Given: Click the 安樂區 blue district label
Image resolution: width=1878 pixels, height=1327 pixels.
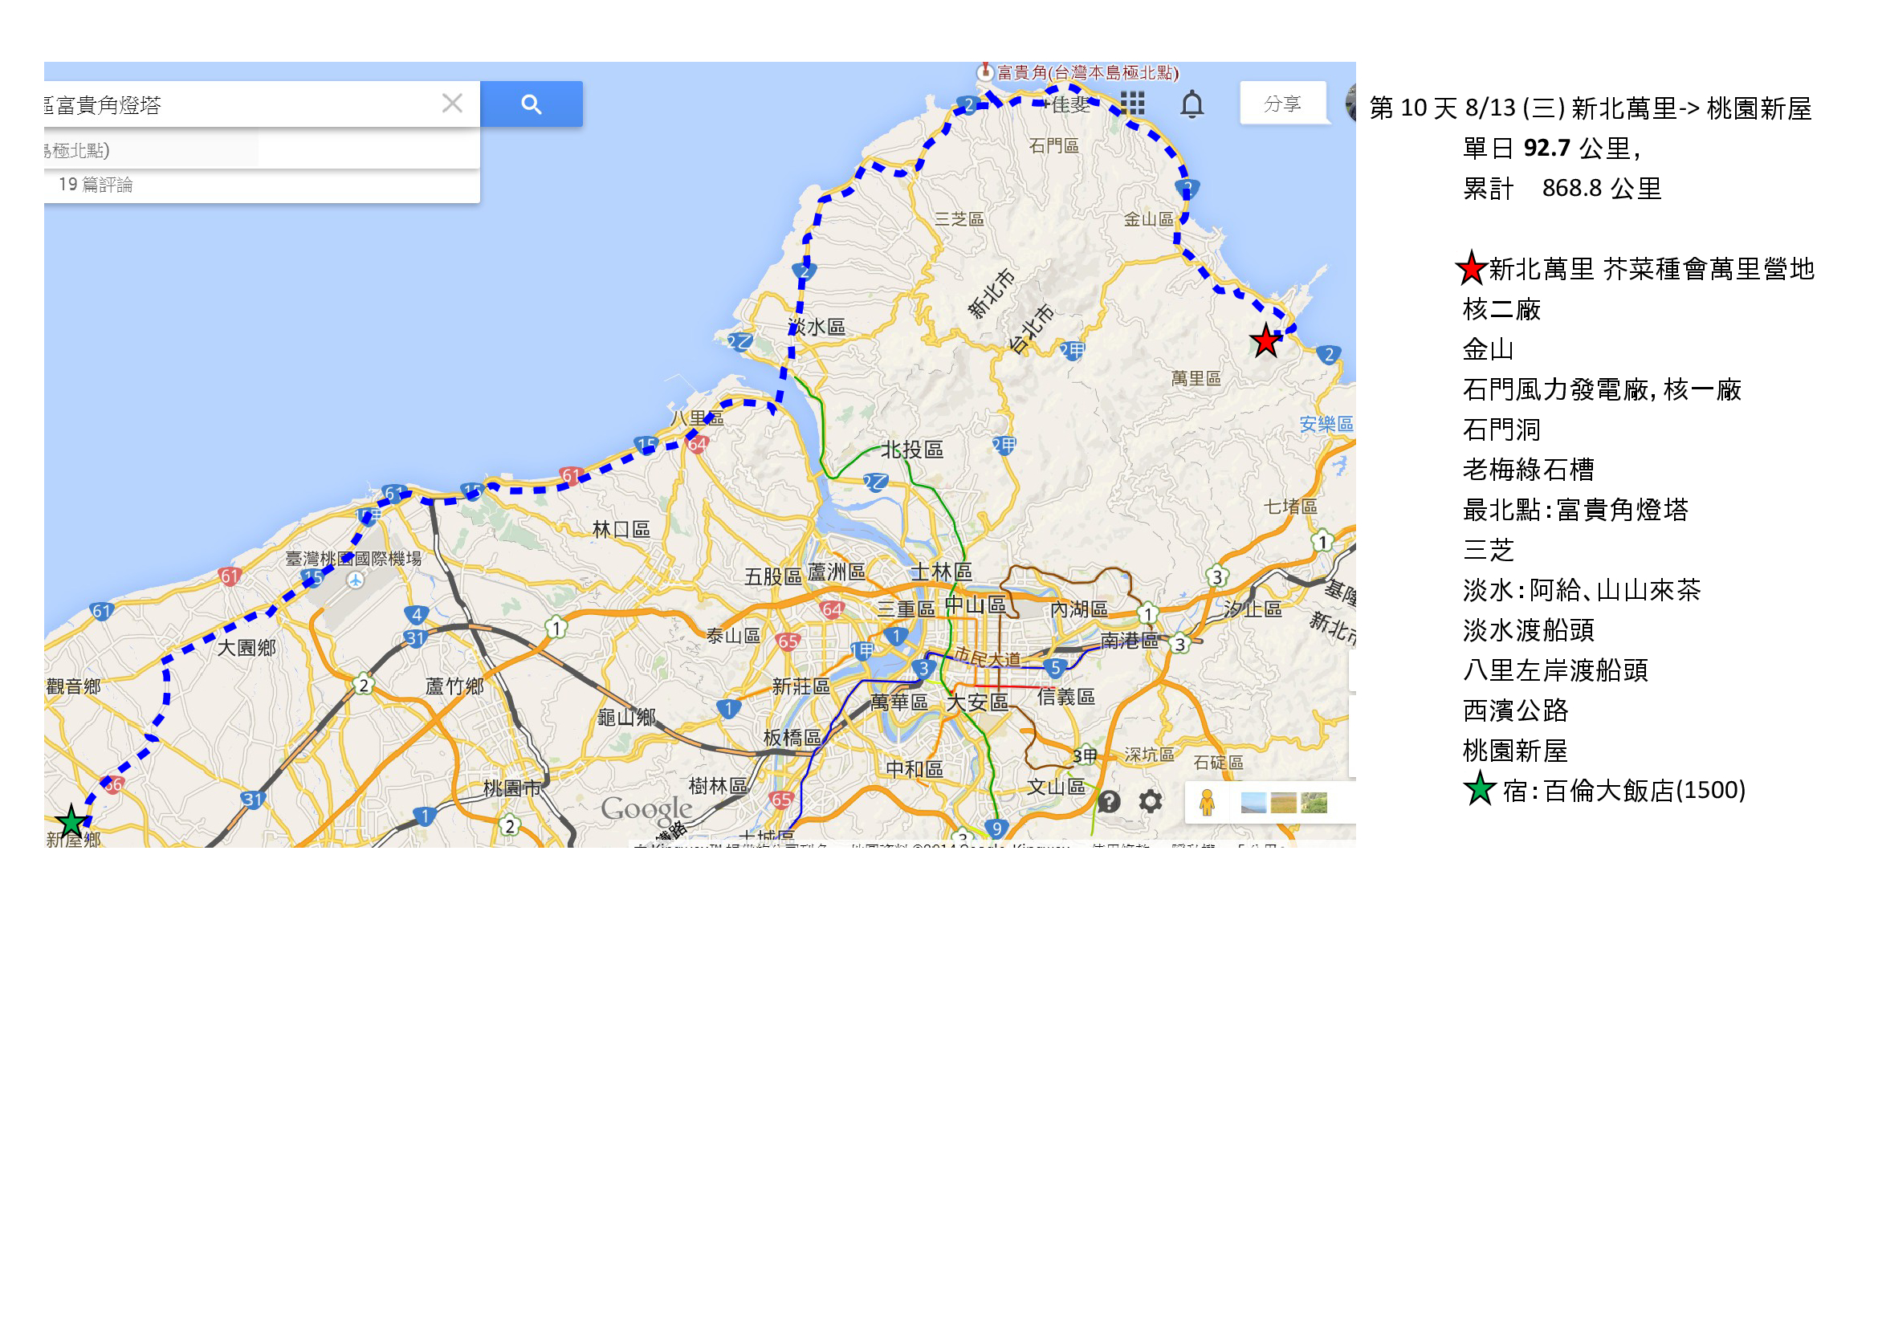Looking at the screenshot, I should [x=1326, y=424].
